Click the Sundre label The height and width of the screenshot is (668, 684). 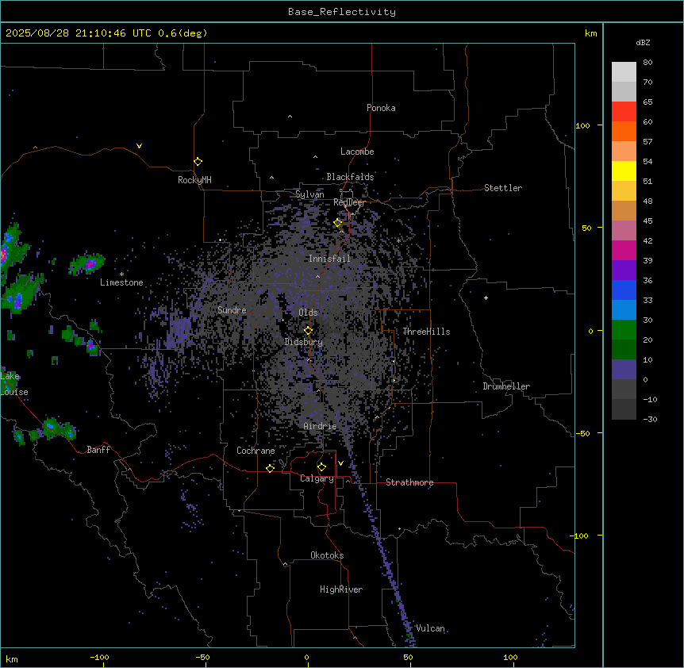232,310
